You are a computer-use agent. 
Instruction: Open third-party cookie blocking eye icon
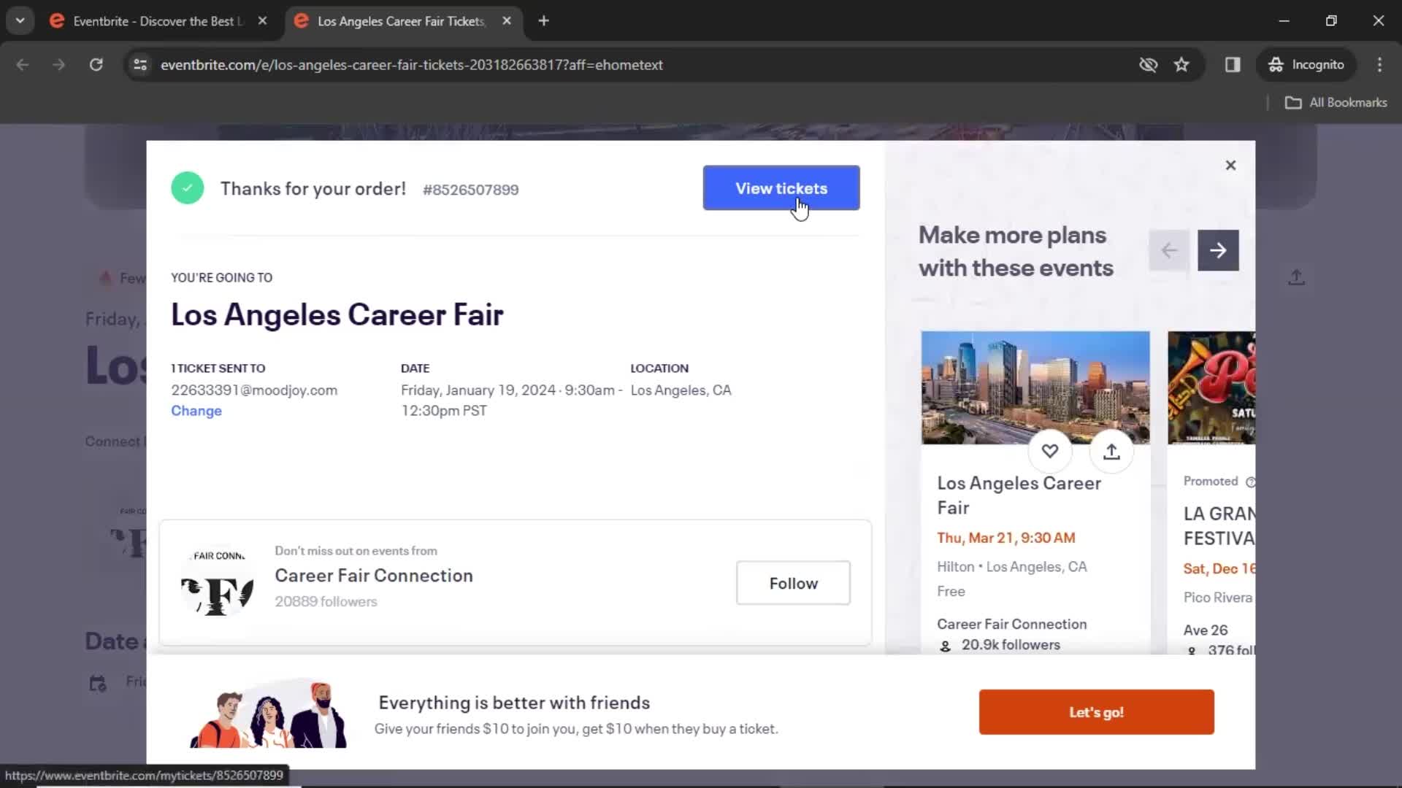[1148, 65]
